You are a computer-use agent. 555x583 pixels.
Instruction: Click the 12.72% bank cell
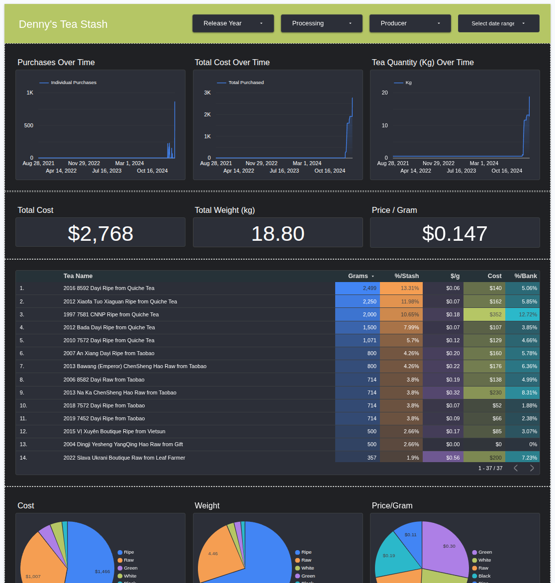(x=522, y=314)
